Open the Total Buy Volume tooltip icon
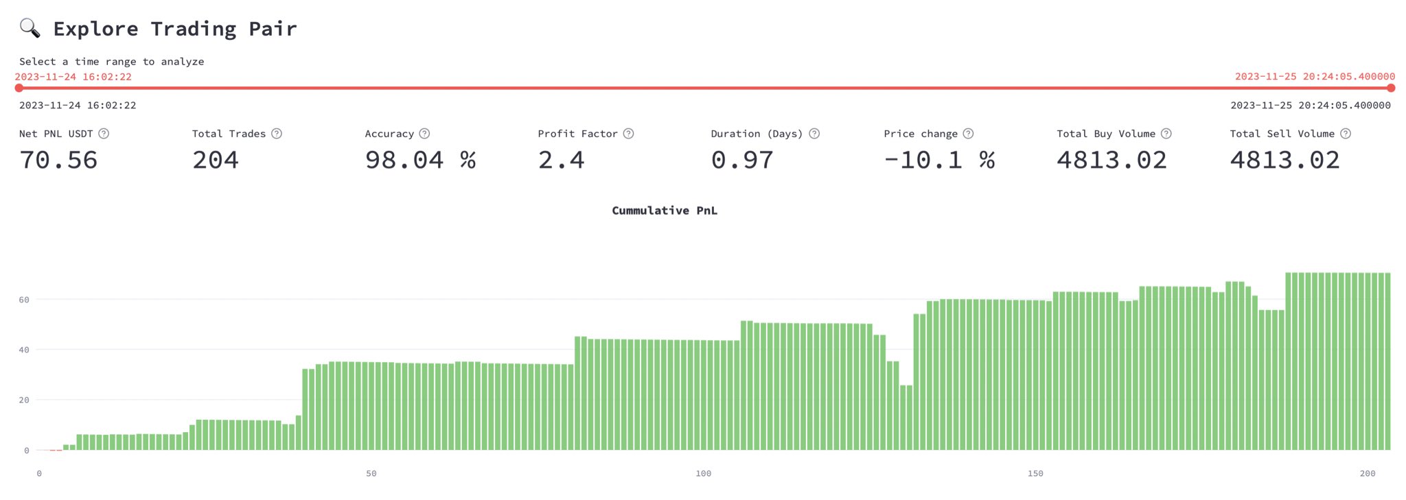This screenshot has height=500, width=1406. pos(1166,134)
